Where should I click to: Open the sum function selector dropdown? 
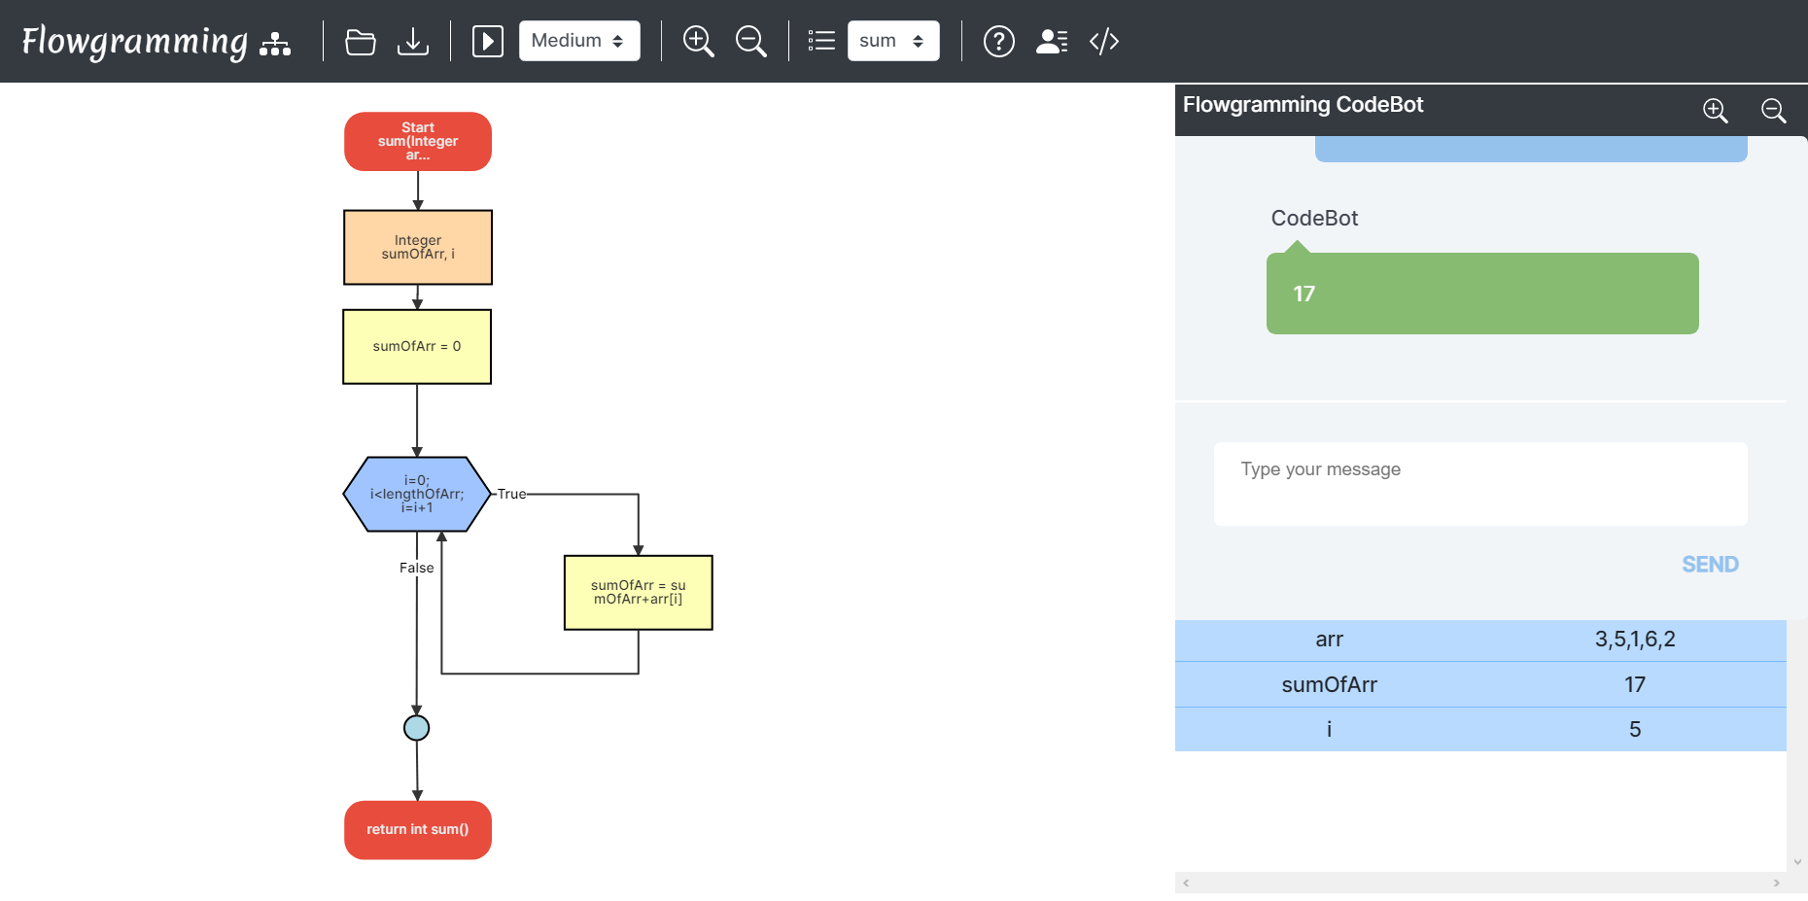(x=892, y=41)
